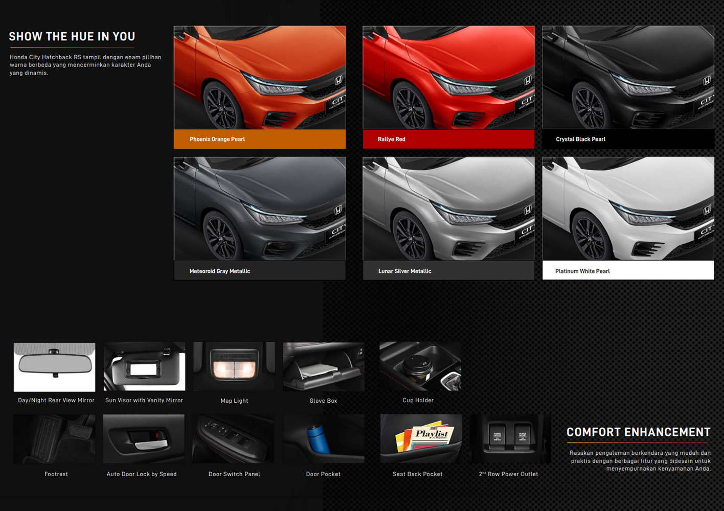The image size is (724, 511).
Task: Select the Crystal Black Pearl car image
Action: click(x=628, y=78)
